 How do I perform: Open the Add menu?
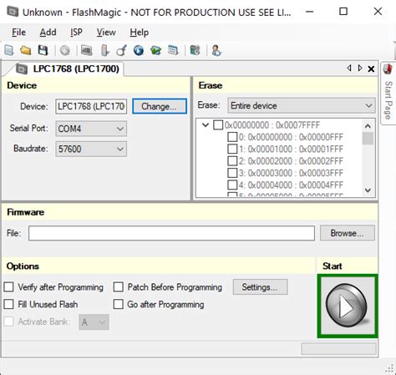48,33
